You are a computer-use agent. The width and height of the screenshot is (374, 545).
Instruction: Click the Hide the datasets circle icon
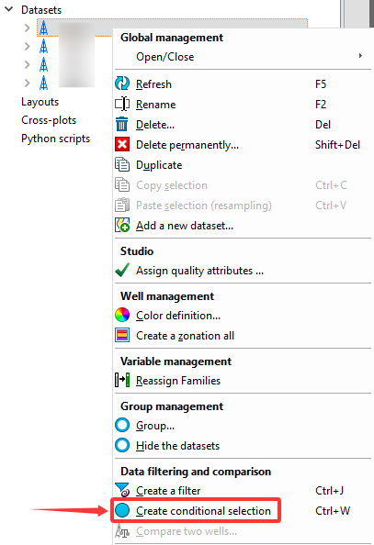pyautogui.click(x=122, y=445)
